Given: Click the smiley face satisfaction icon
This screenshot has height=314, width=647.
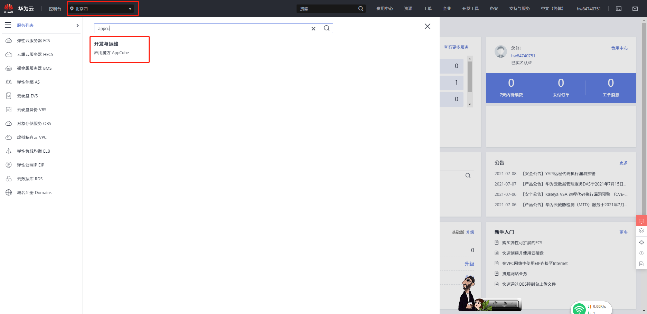Looking at the screenshot, I should tap(641, 231).
